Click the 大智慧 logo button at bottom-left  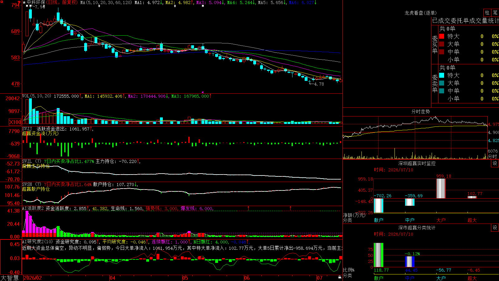(10, 278)
